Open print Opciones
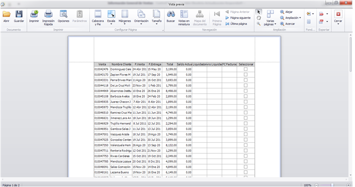Viewport: 355px width, 187px height. [63, 17]
